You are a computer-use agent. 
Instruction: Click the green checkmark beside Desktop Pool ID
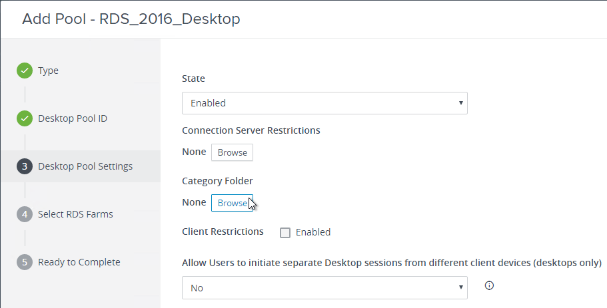(25, 118)
